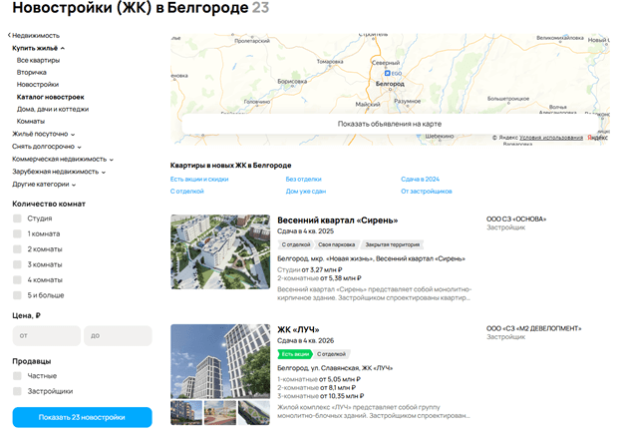Click the green «Есть акции» badge
Viewport: 621px width, 436px height.
[295, 353]
